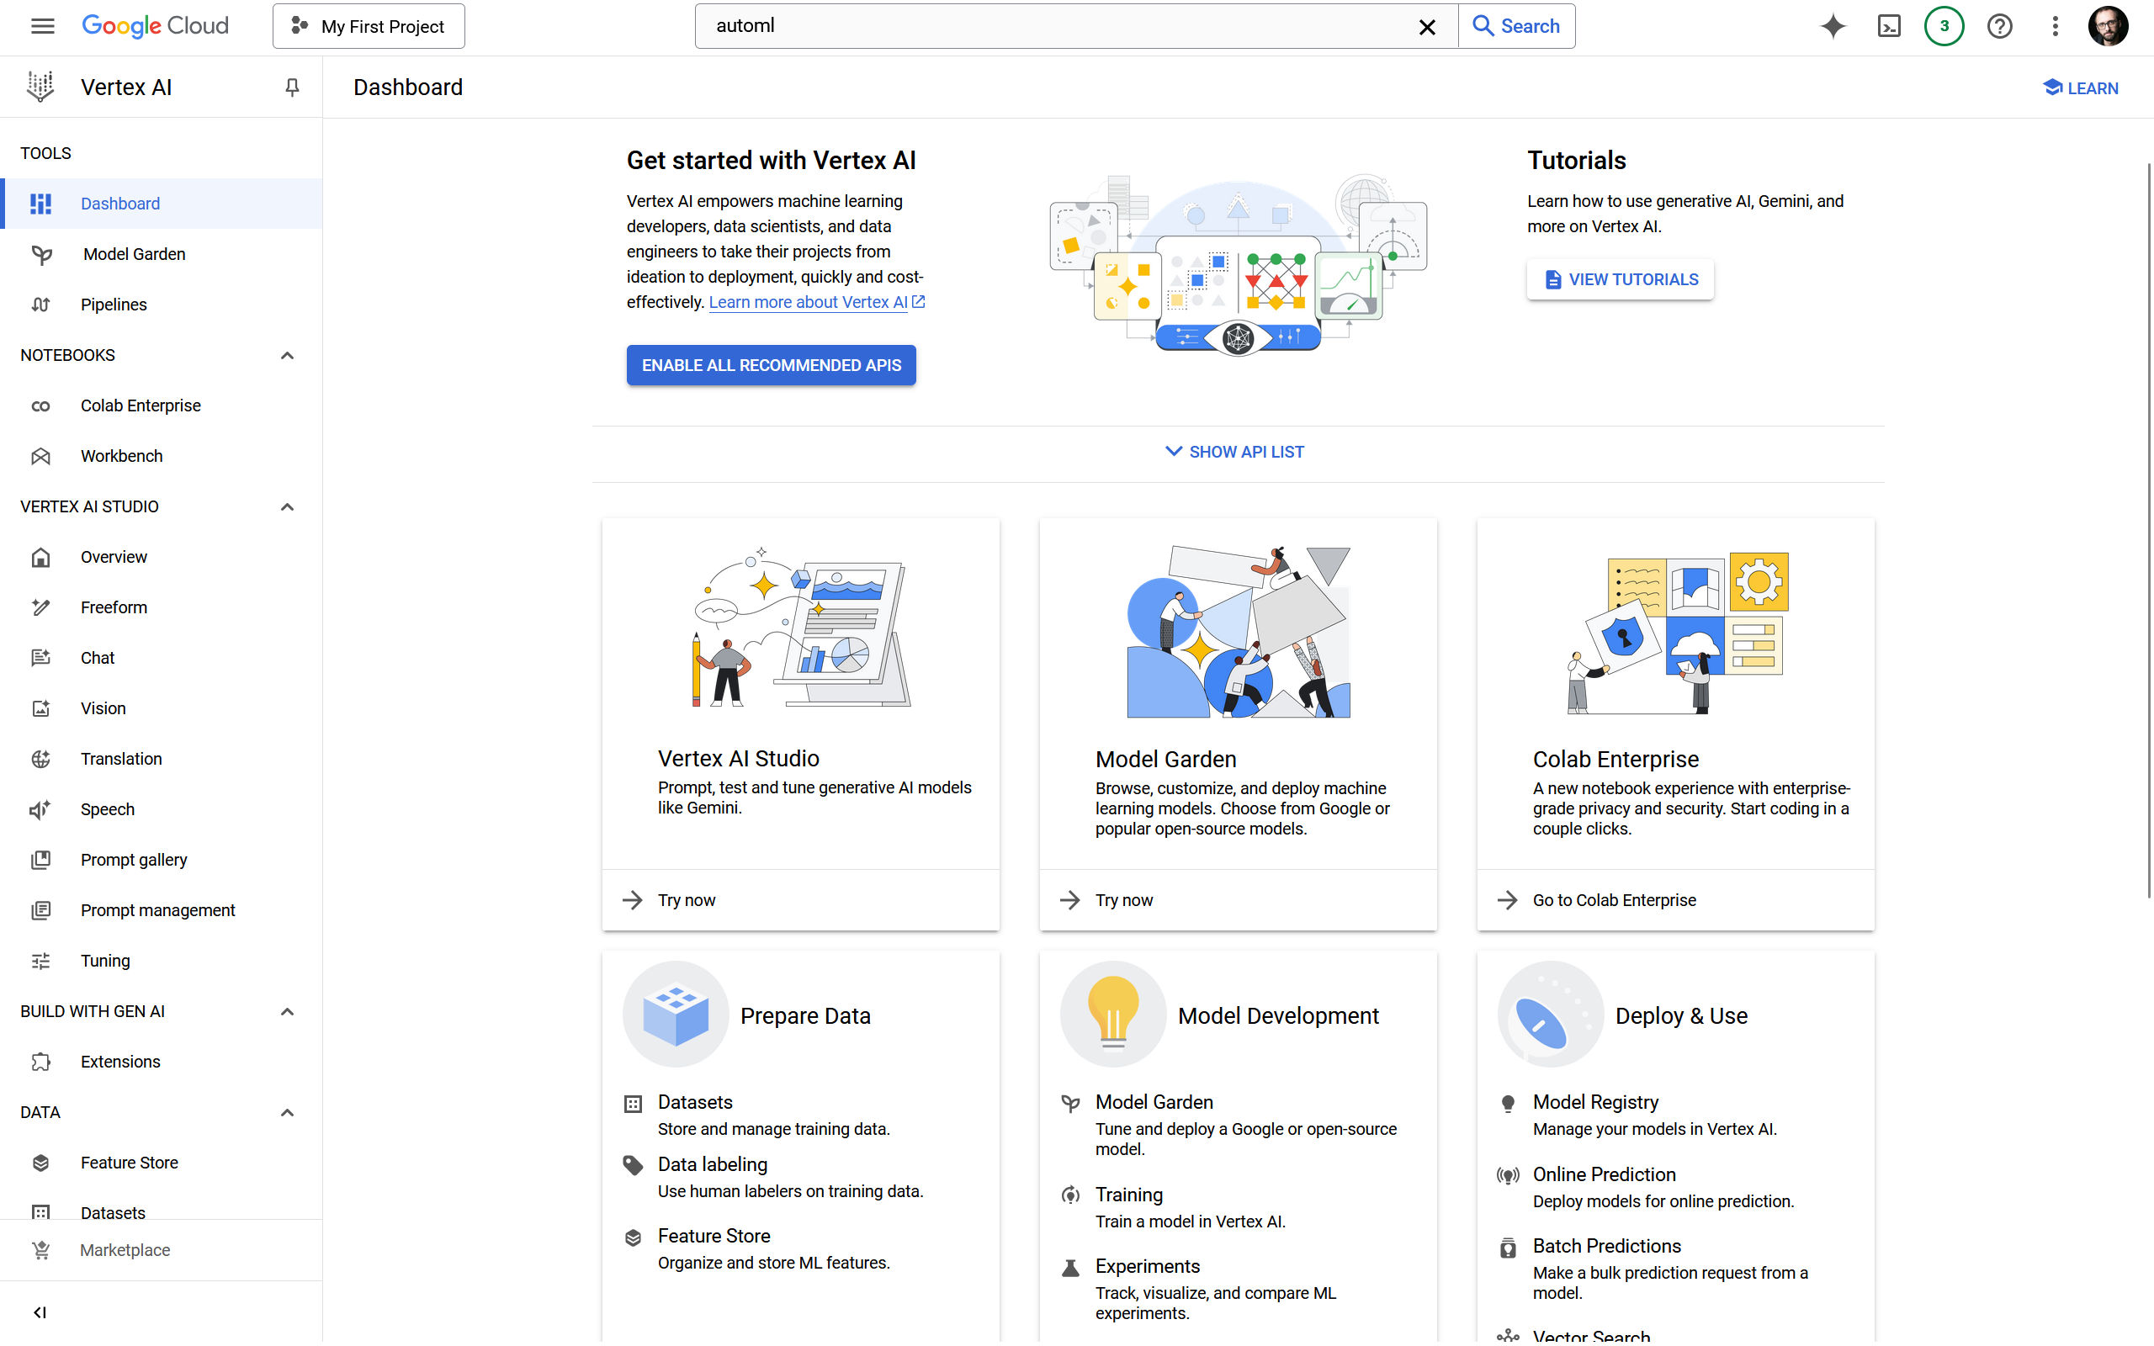Viewport: 2154px width, 1346px height.
Task: Open the three-dot settings menu
Action: (2056, 26)
